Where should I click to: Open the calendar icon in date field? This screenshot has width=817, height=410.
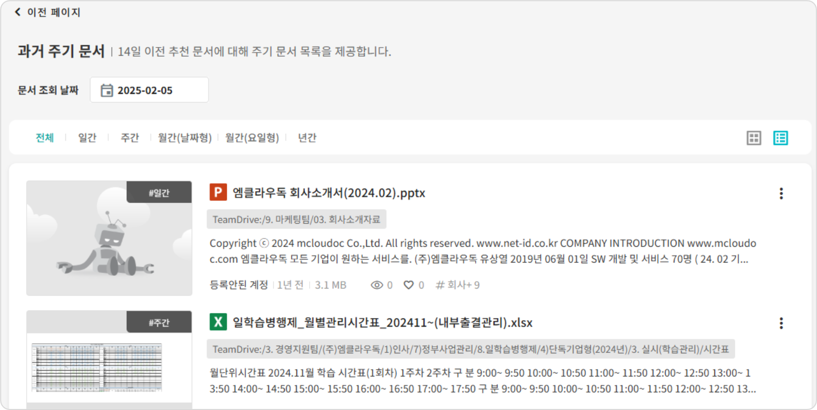(107, 90)
